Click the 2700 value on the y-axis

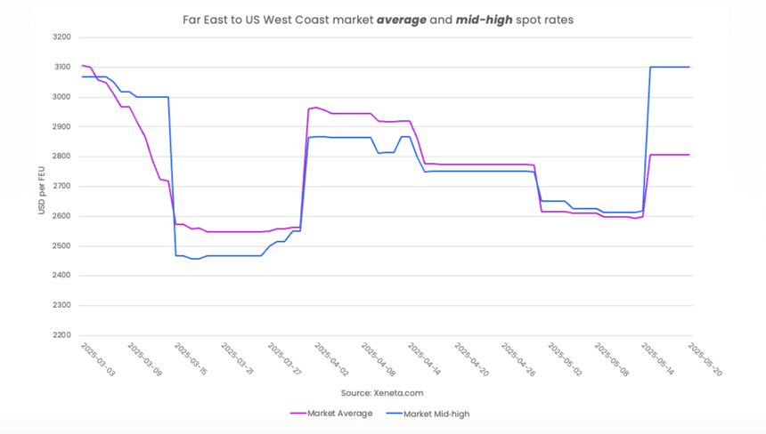click(x=62, y=186)
